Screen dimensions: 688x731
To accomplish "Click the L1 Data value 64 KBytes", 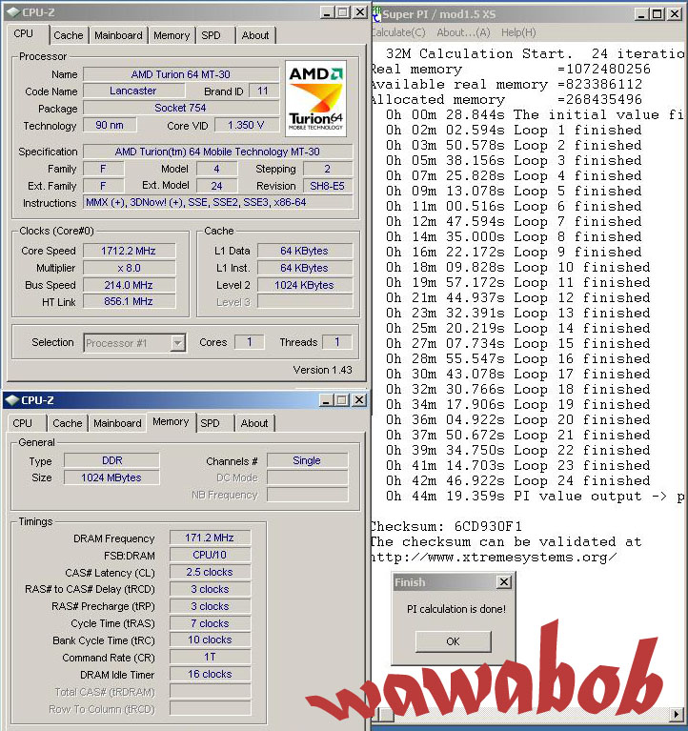I will (304, 251).
